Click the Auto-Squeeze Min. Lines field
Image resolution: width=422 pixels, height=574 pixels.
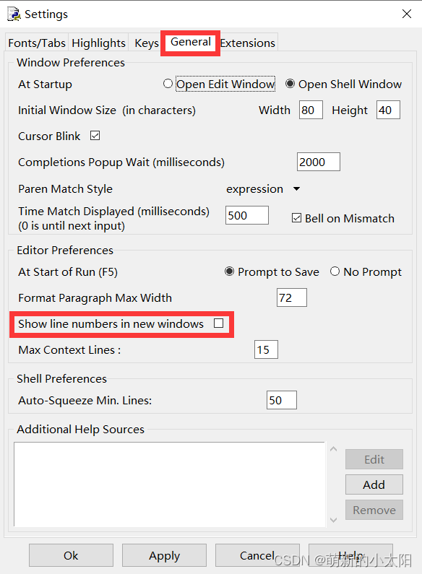(x=282, y=400)
